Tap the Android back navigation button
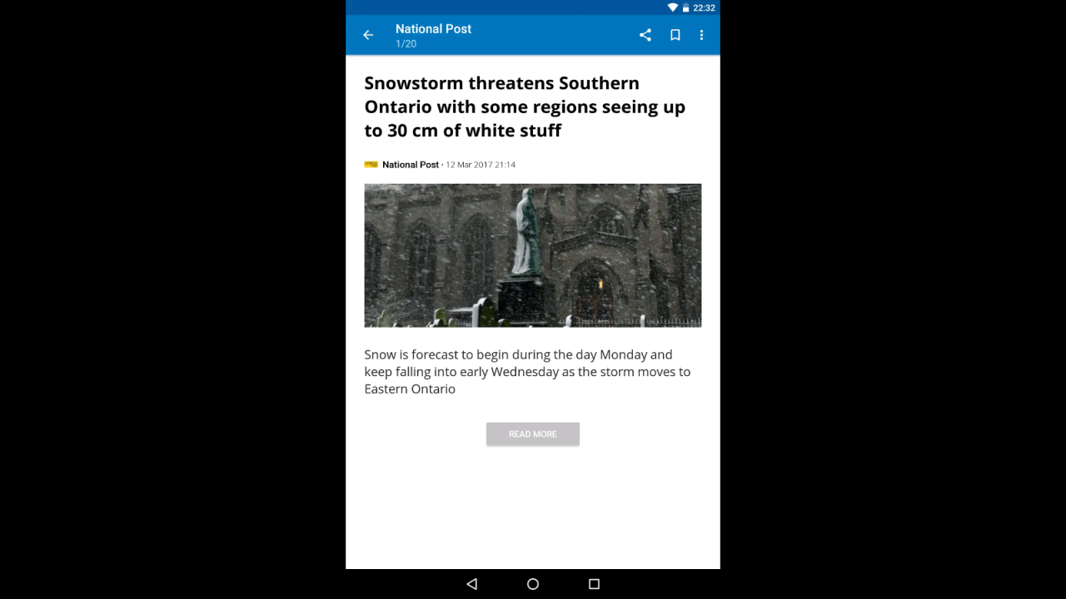 click(x=471, y=584)
